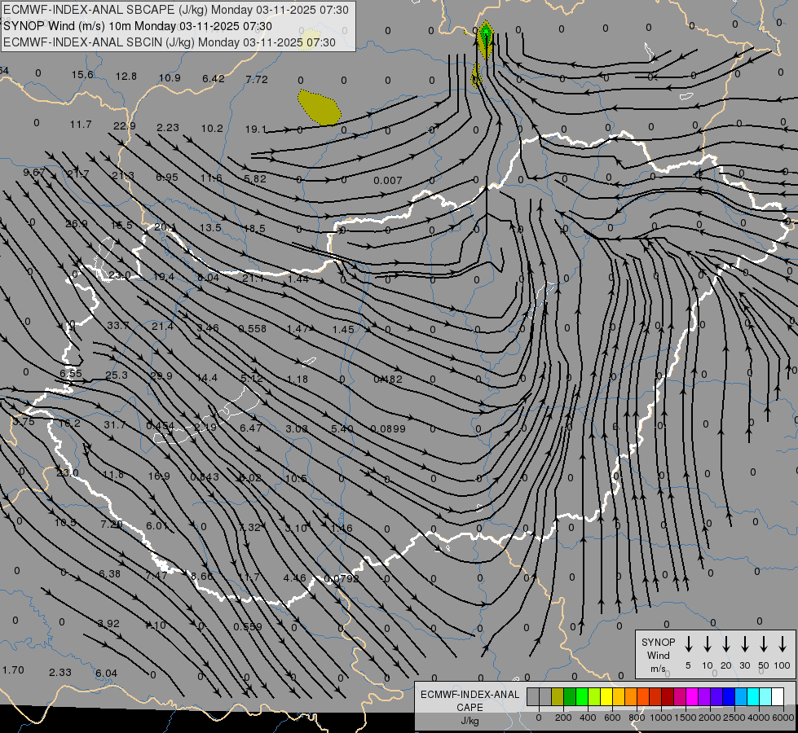798x733 pixels.
Task: Pick the pure blue swatch near 2500
Action: coord(728,696)
